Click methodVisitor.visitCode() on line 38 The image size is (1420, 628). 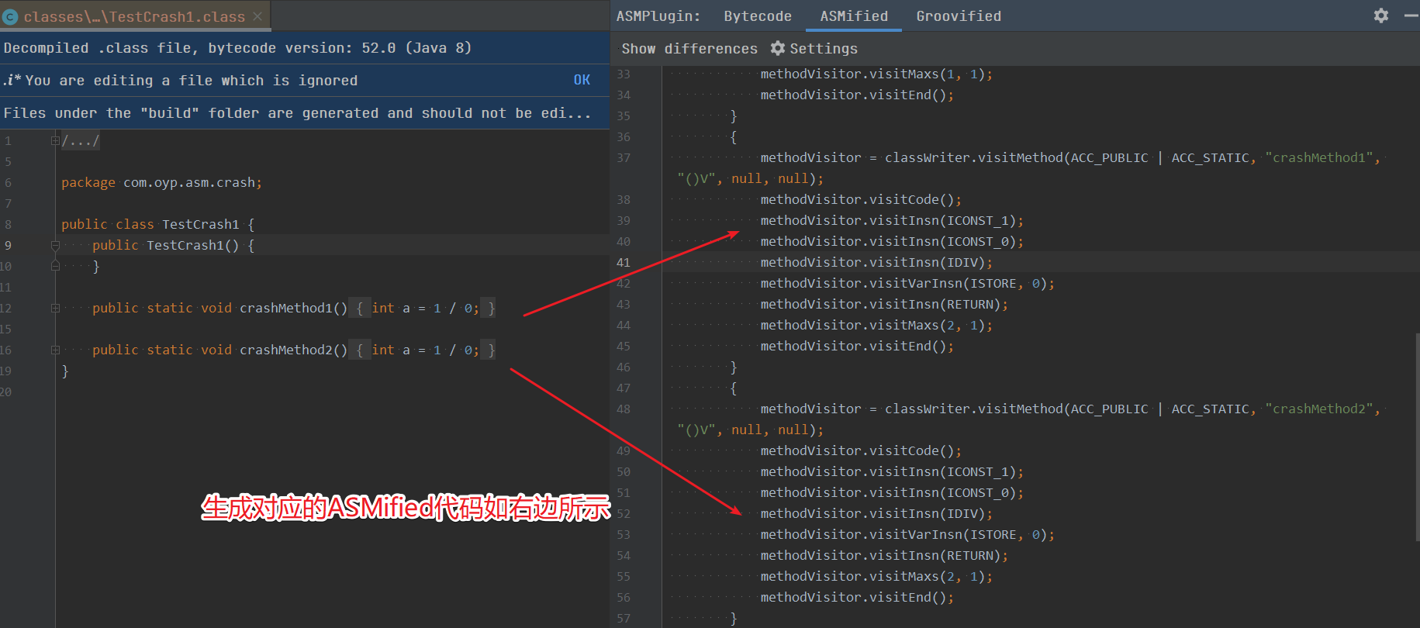[x=861, y=199]
